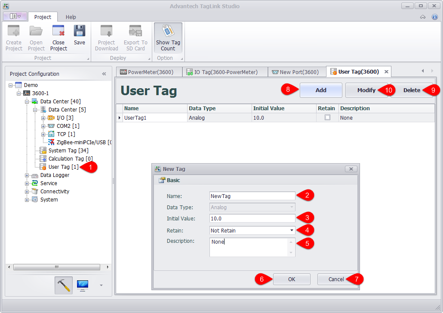Collapse the Project Configuration panel

coord(104,74)
